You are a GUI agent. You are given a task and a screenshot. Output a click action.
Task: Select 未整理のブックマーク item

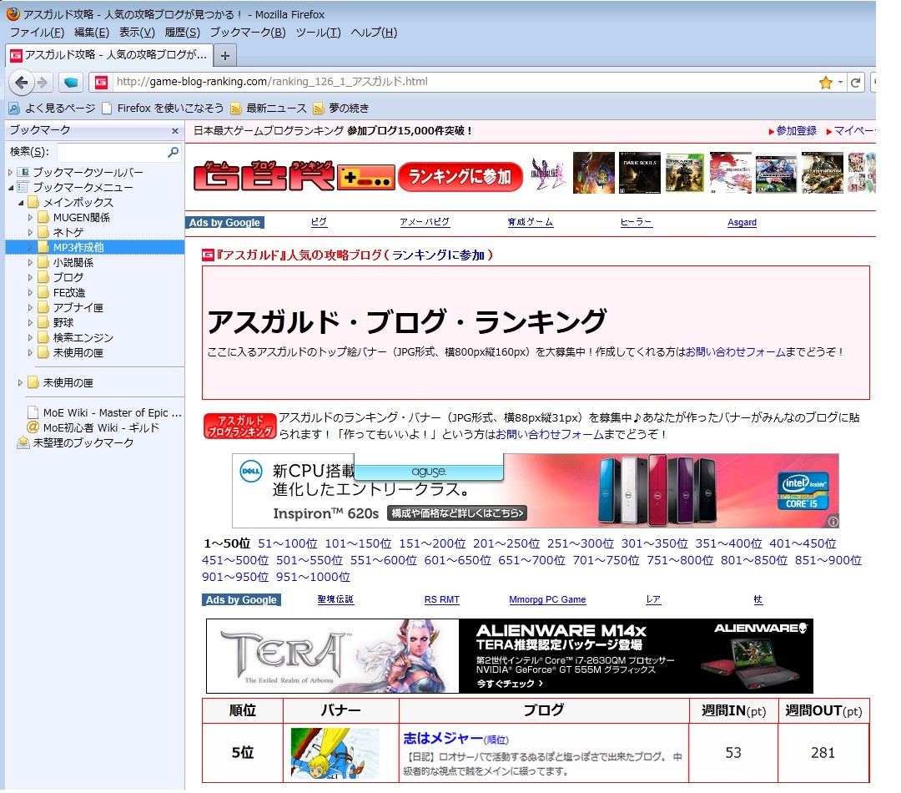(x=76, y=442)
